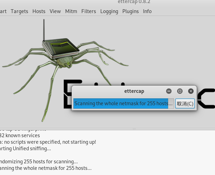Open the Plugins menu
215x175 pixels.
130,11
